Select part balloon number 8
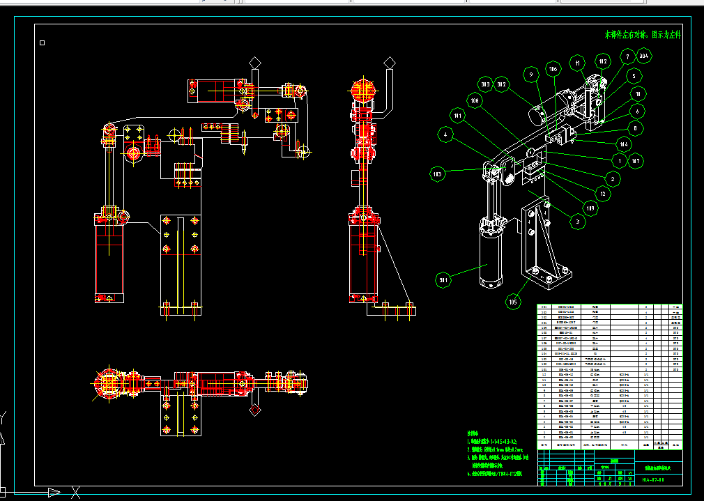The image size is (704, 501). (635, 128)
